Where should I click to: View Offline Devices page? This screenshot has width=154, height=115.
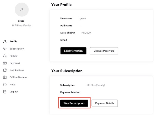pyautogui.click(x=18, y=78)
